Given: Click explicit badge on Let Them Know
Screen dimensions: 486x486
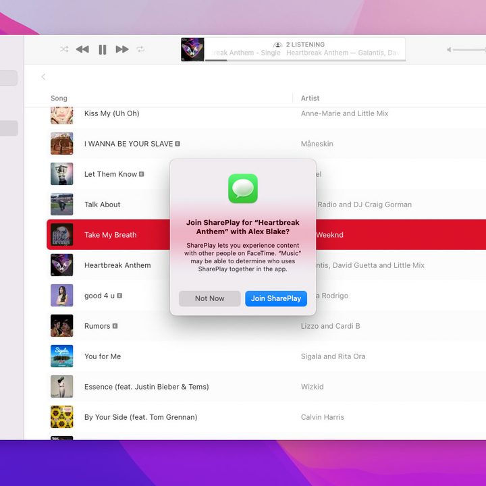Looking at the screenshot, I should coord(141,174).
